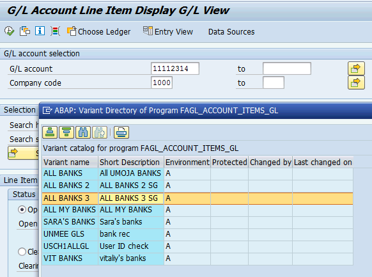Image resolution: width=372 pixels, height=277 pixels.
Task: Select the SARA'S BANKS variant
Action: tap(198, 222)
